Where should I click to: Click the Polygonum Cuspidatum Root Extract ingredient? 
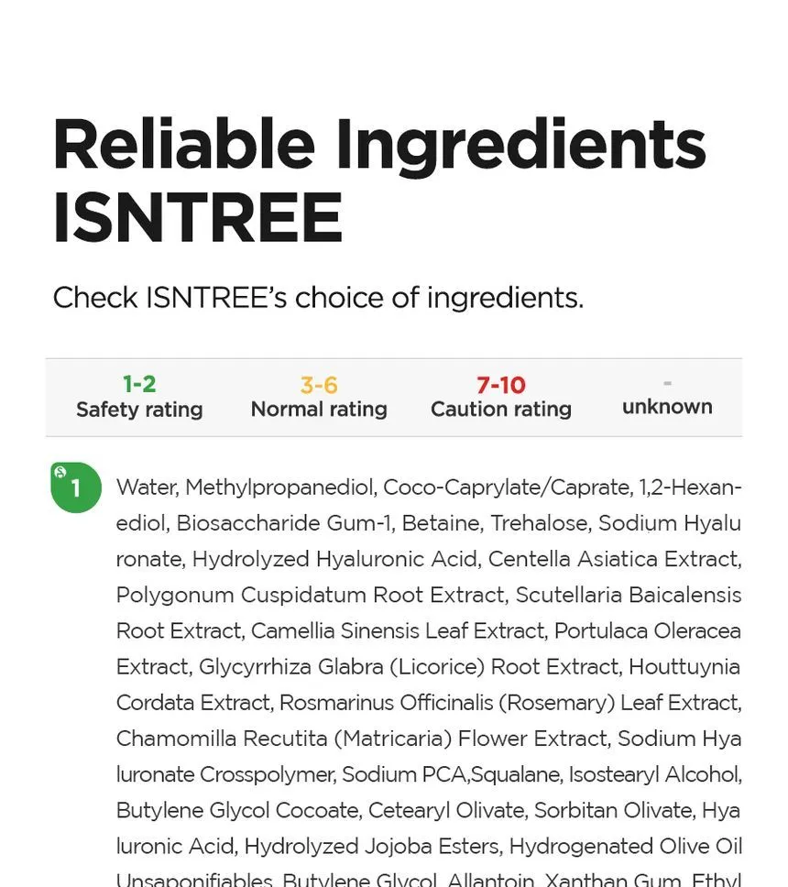(x=310, y=595)
